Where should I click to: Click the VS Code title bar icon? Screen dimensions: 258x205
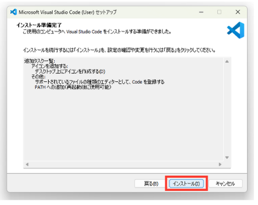pyautogui.click(x=14, y=12)
